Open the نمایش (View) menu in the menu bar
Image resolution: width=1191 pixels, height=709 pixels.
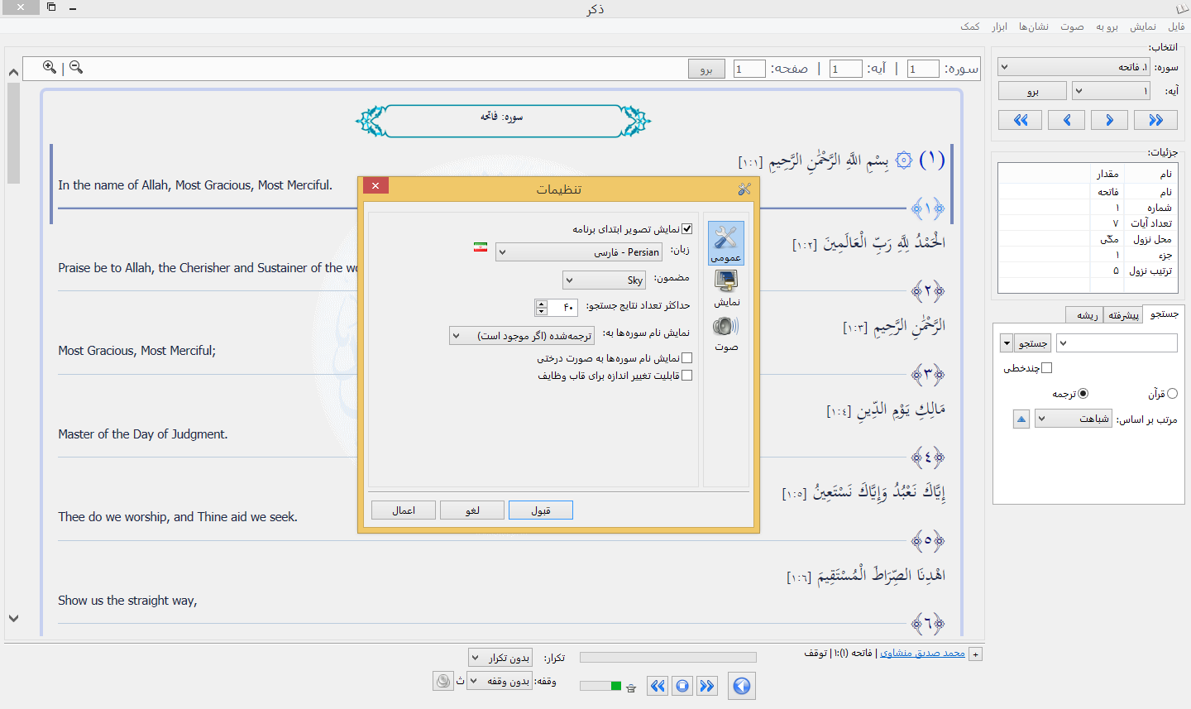pos(1143,26)
